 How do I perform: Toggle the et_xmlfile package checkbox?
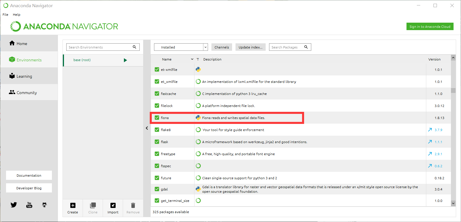tap(157, 81)
